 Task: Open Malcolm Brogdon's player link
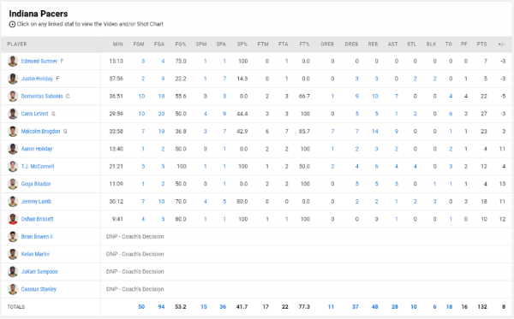click(40, 131)
